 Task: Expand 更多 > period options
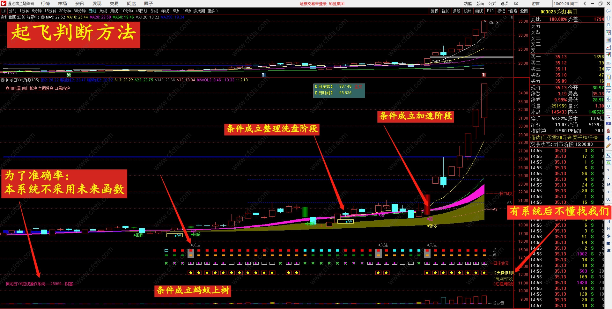tap(213, 11)
